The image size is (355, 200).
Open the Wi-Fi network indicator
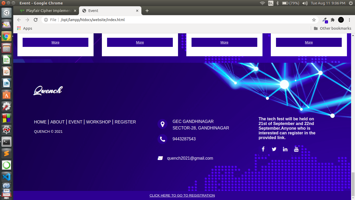coord(262,3)
